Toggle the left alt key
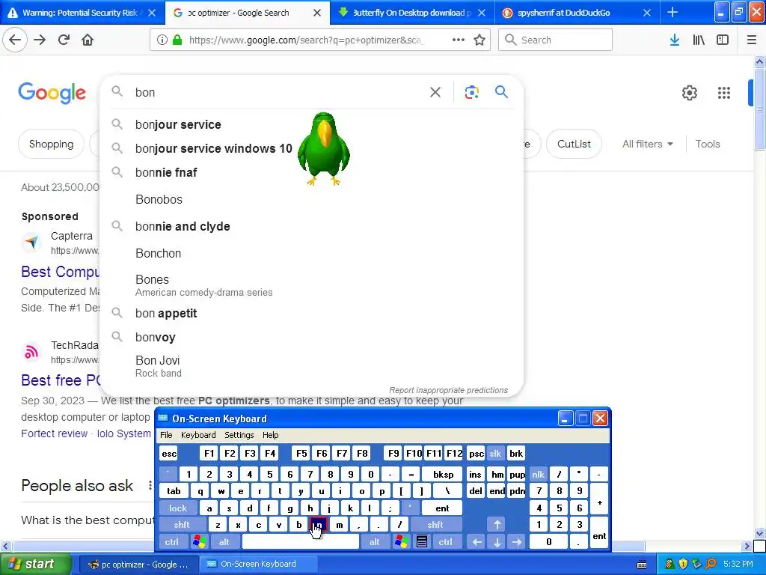 (x=224, y=542)
